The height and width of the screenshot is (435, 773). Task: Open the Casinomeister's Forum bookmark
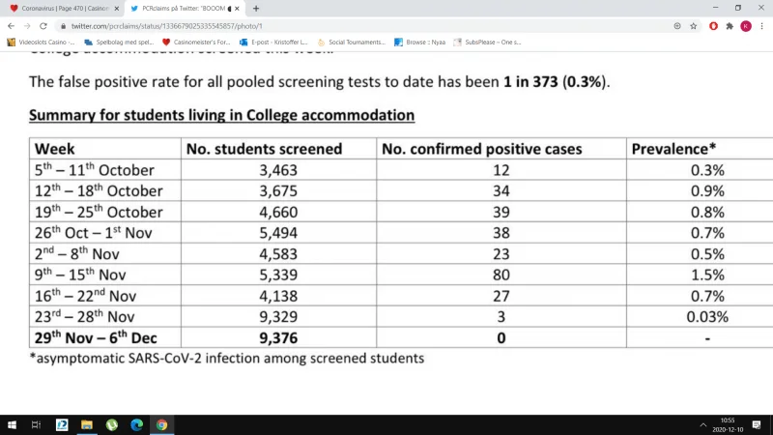point(196,43)
